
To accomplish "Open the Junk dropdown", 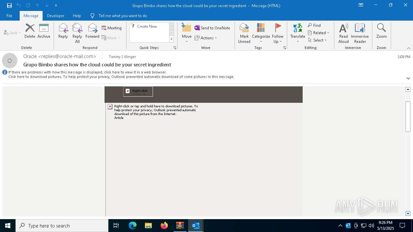I will 12,33.
